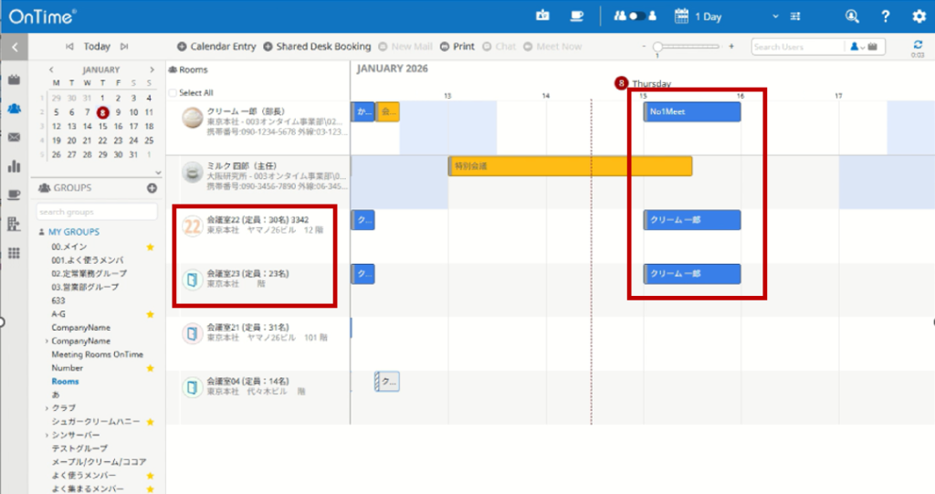935x494 pixels.
Task: Add a new group with plus icon
Action: (152, 188)
